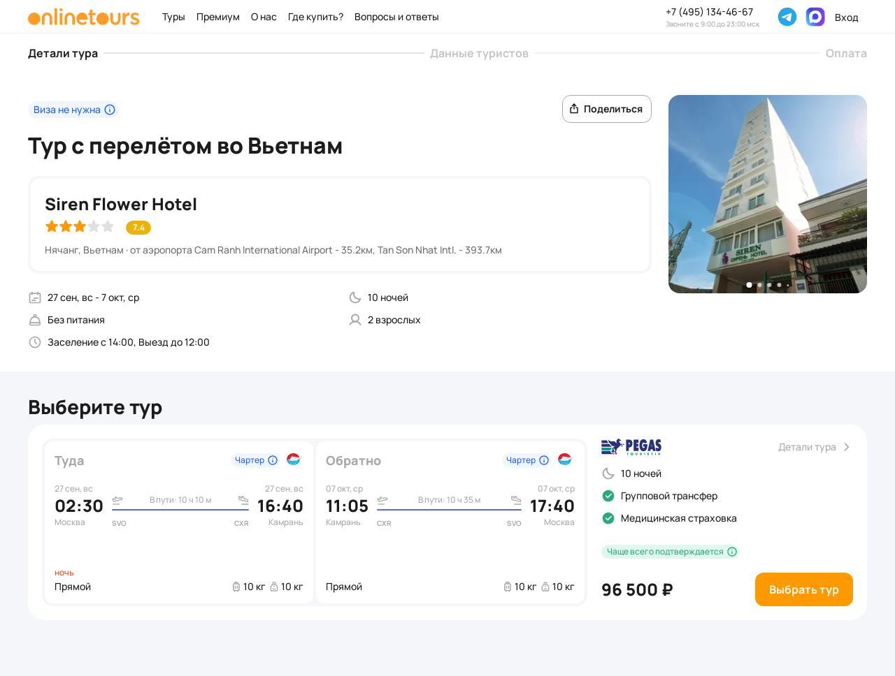Click the info icon next to Виза не нужна

110,110
